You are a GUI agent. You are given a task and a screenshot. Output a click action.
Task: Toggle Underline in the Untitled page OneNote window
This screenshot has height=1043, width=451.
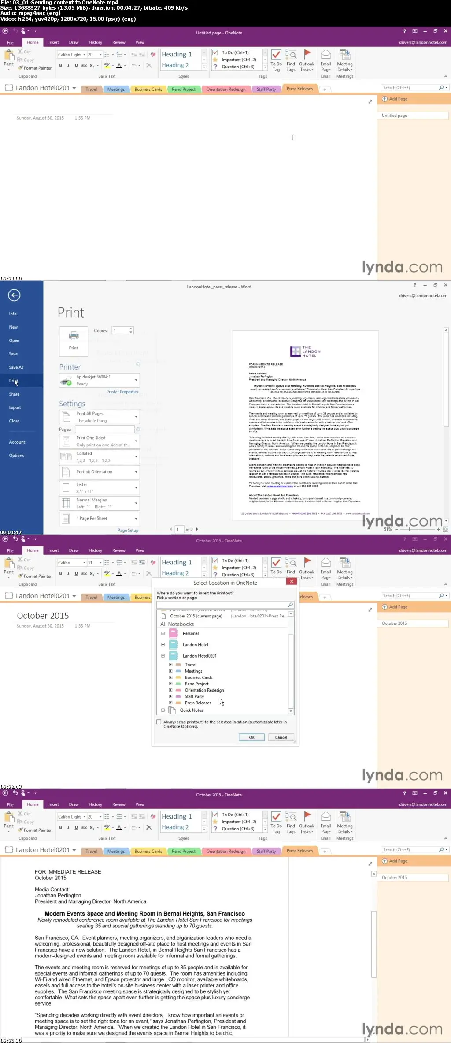point(76,65)
